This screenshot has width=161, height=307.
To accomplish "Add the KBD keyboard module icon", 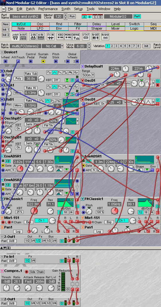I will tap(60, 37).
